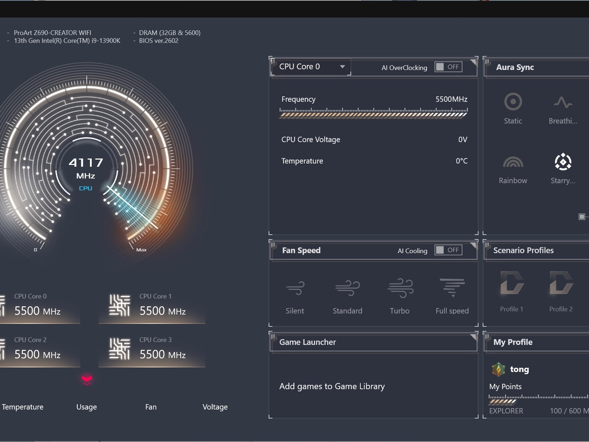Viewport: 589px width, 442px height.
Task: Click the small square icon in Aura Sync
Action: point(582,217)
